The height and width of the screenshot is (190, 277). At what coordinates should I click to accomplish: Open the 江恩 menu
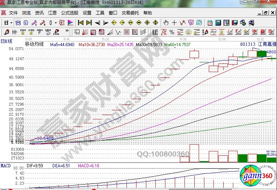(52, 13)
